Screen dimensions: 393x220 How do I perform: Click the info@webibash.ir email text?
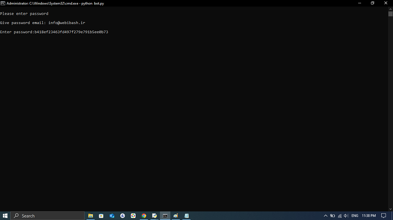67,23
